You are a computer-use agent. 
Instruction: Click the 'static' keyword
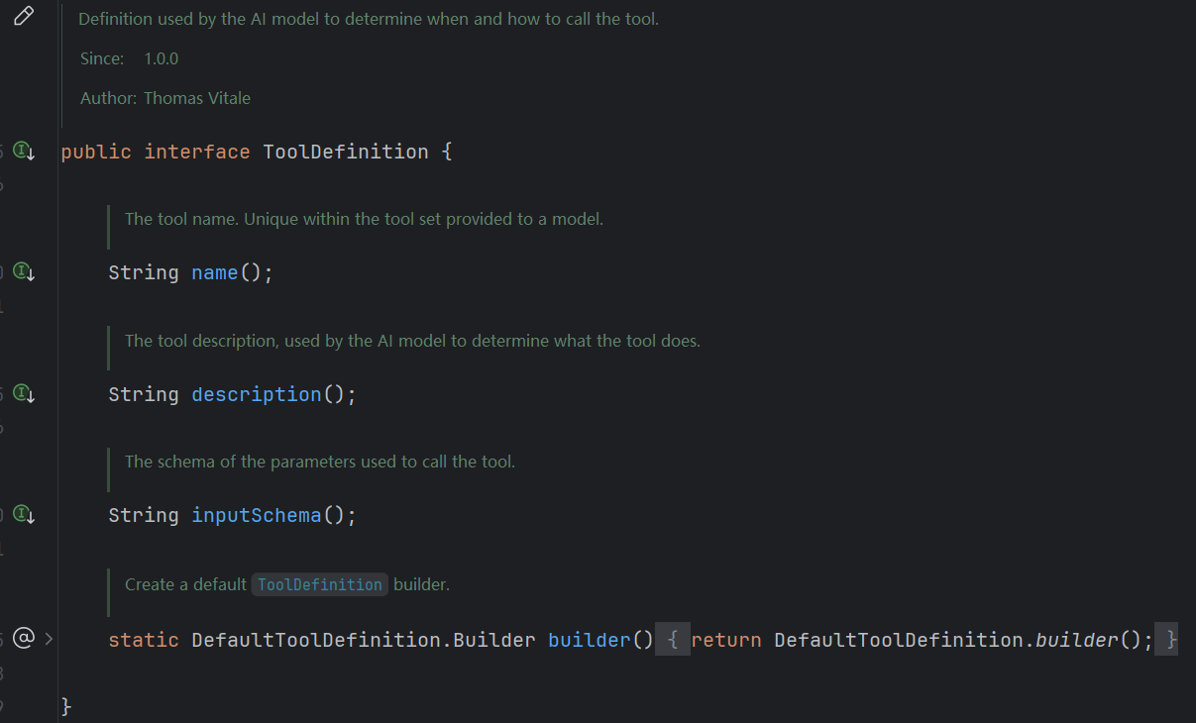click(x=144, y=640)
